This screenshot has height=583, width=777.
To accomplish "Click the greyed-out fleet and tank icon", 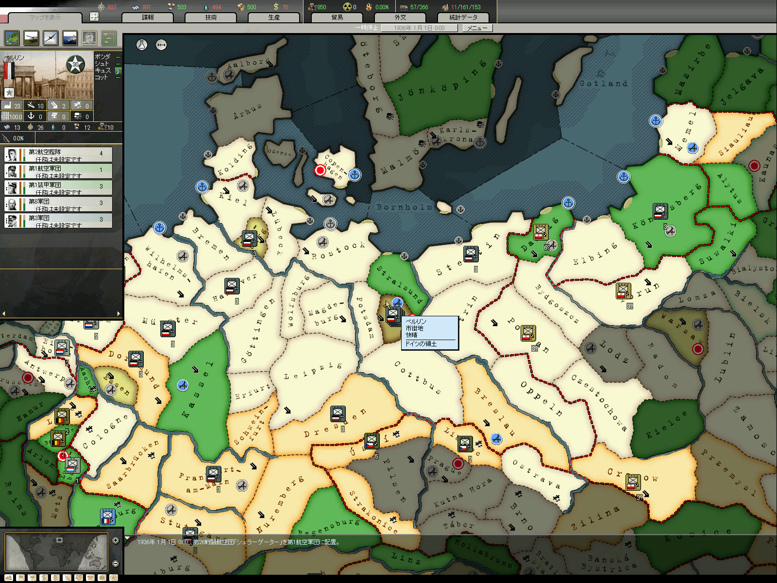I will tap(109, 37).
